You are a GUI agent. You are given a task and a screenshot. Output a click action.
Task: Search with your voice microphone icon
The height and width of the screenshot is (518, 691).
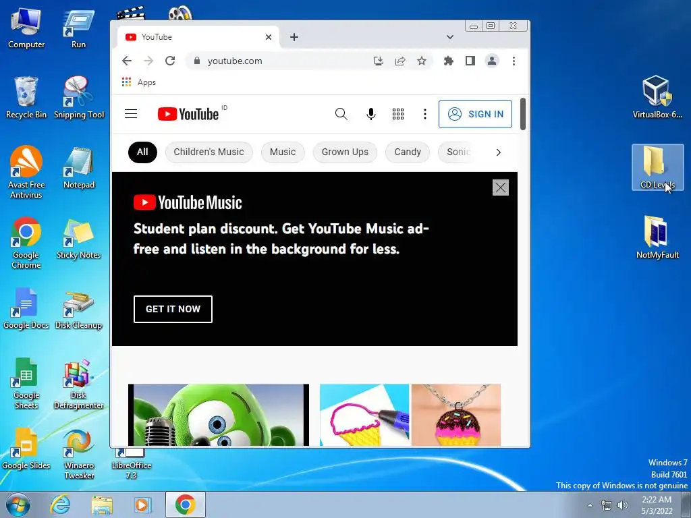pyautogui.click(x=371, y=114)
